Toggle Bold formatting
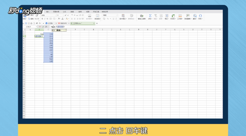The height and width of the screenshot is (136, 246). click(x=42, y=19)
